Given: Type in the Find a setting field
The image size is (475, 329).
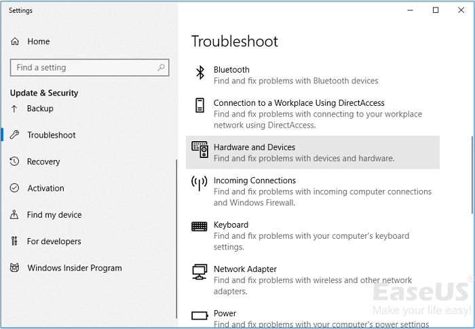Looking at the screenshot, I should (x=81, y=68).
